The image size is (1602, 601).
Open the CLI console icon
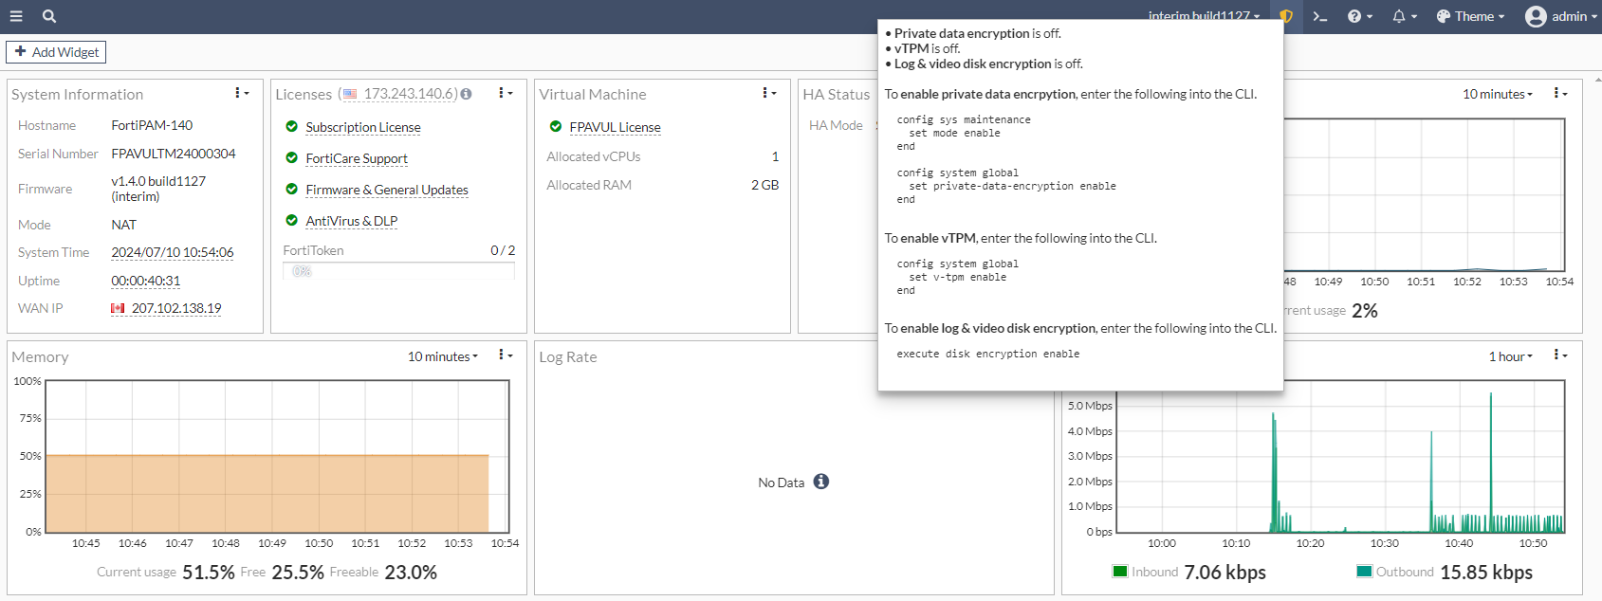coord(1319,16)
